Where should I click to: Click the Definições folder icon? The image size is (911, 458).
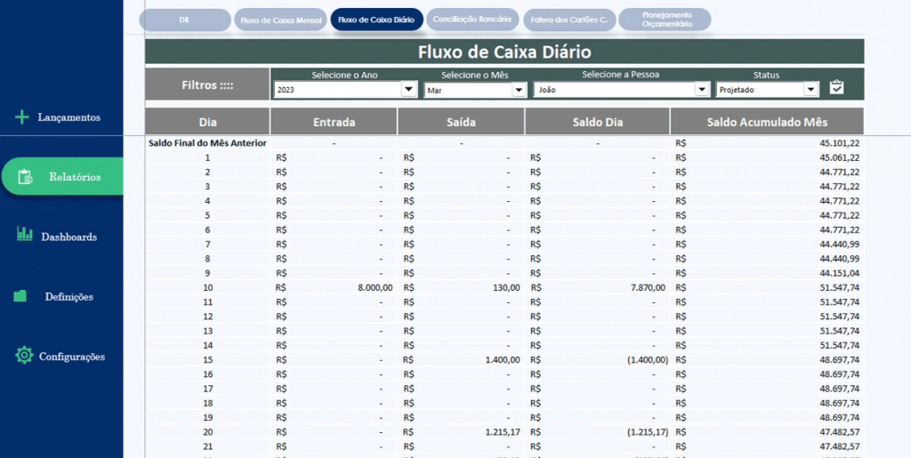pyautogui.click(x=20, y=296)
